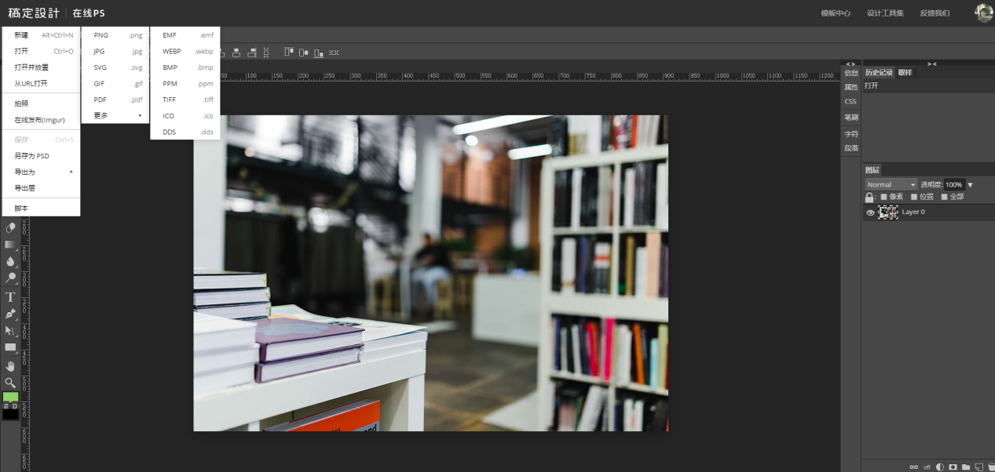The image size is (995, 472).
Task: Open the Normal blend mode dropdown
Action: coord(891,184)
